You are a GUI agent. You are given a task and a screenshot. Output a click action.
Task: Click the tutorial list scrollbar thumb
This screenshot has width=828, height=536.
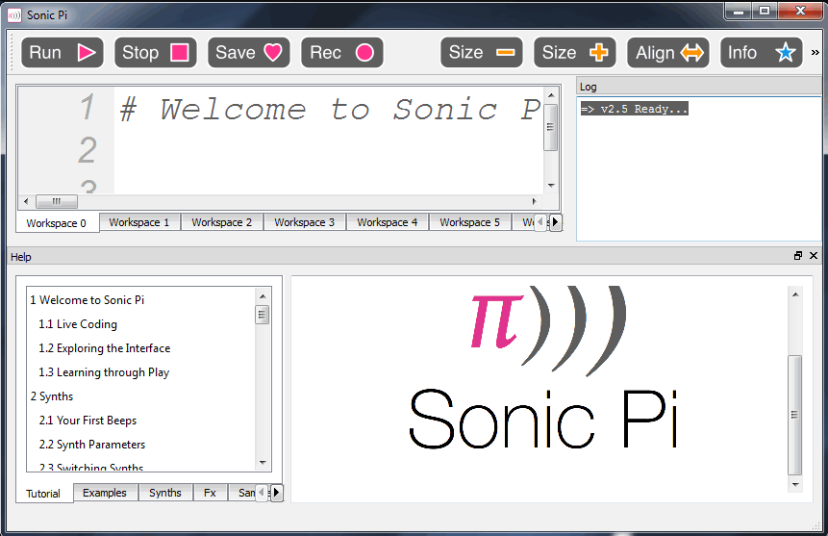point(263,315)
